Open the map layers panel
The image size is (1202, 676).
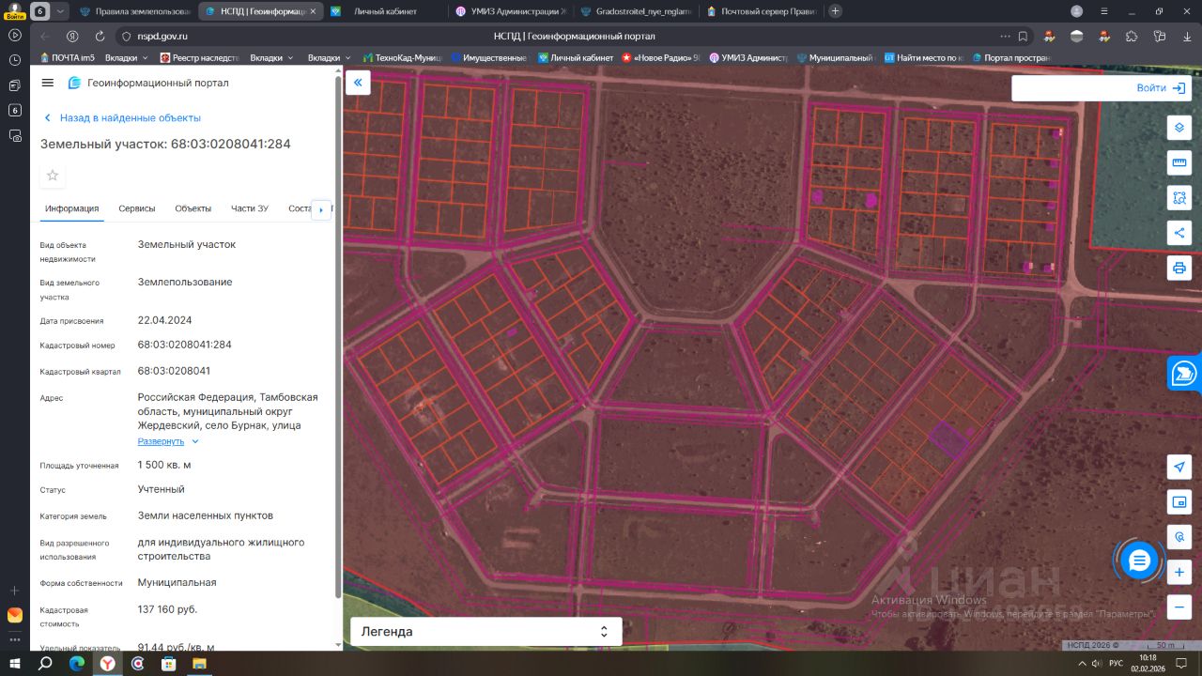tap(1179, 129)
